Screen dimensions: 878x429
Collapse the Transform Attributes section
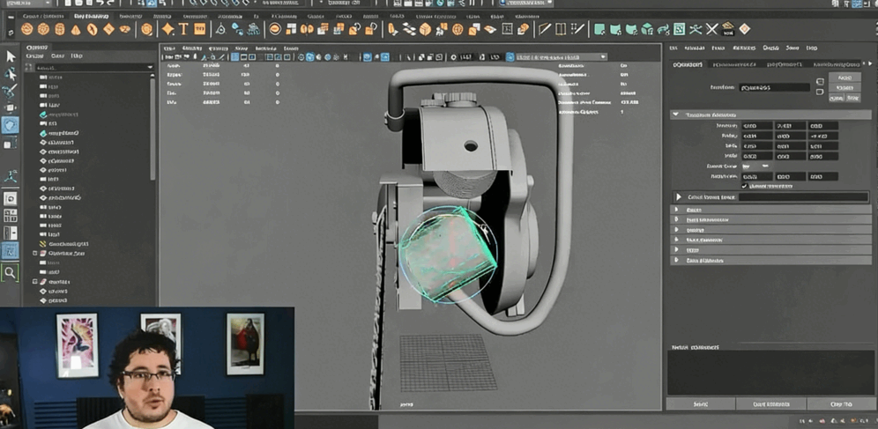(676, 115)
